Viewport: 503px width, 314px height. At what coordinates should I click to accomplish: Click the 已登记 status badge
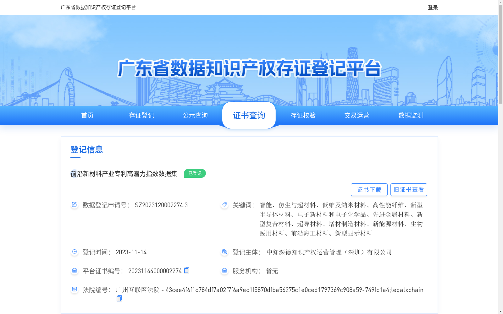pyautogui.click(x=195, y=173)
